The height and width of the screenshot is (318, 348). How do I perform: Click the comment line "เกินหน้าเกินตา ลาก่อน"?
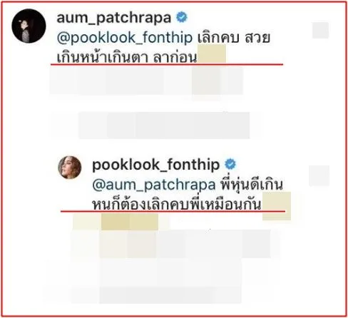pyautogui.click(x=127, y=57)
